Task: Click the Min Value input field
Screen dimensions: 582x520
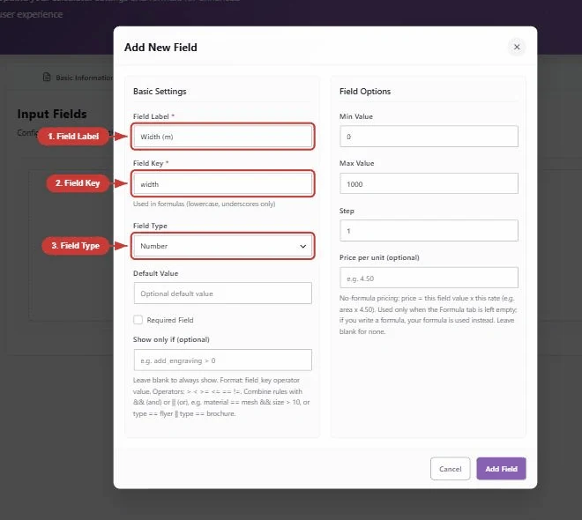Action: pos(429,137)
